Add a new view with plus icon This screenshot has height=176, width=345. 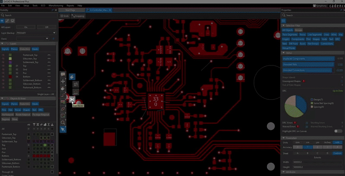click(53, 39)
